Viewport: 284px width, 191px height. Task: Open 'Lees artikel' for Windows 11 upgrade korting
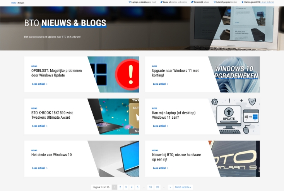coord(159,84)
